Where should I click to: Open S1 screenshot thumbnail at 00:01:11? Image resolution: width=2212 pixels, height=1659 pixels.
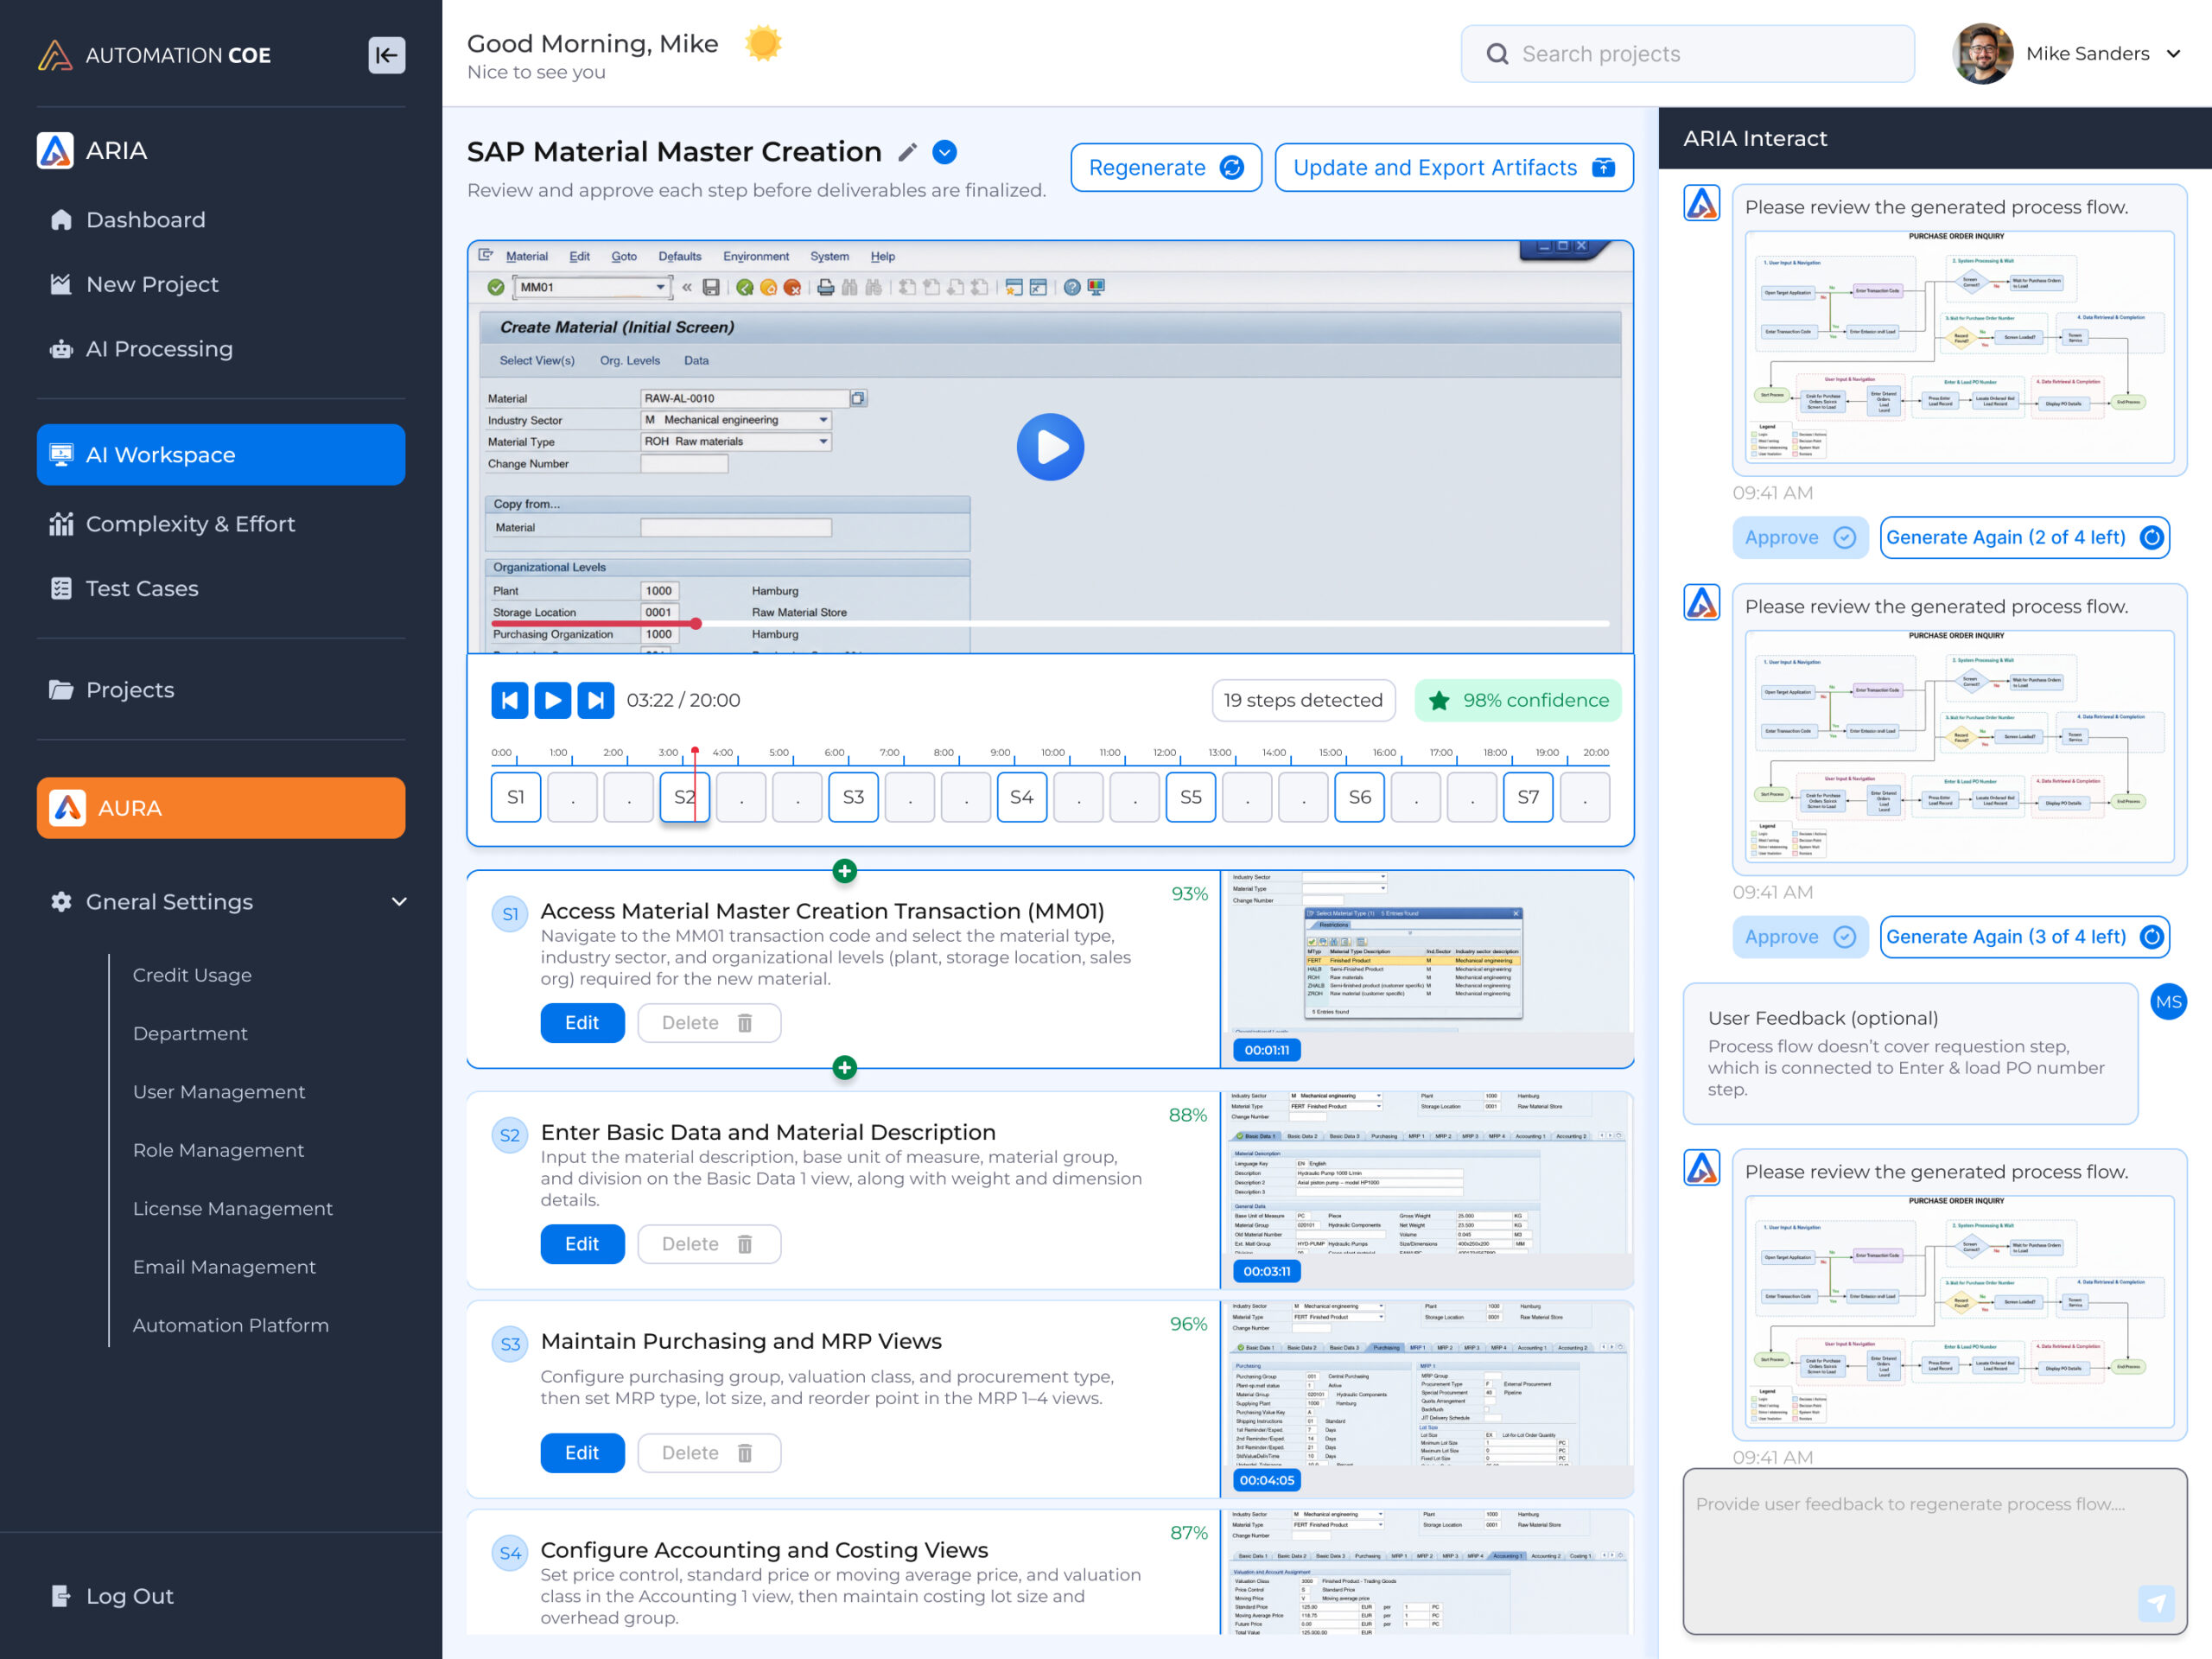click(x=1427, y=969)
